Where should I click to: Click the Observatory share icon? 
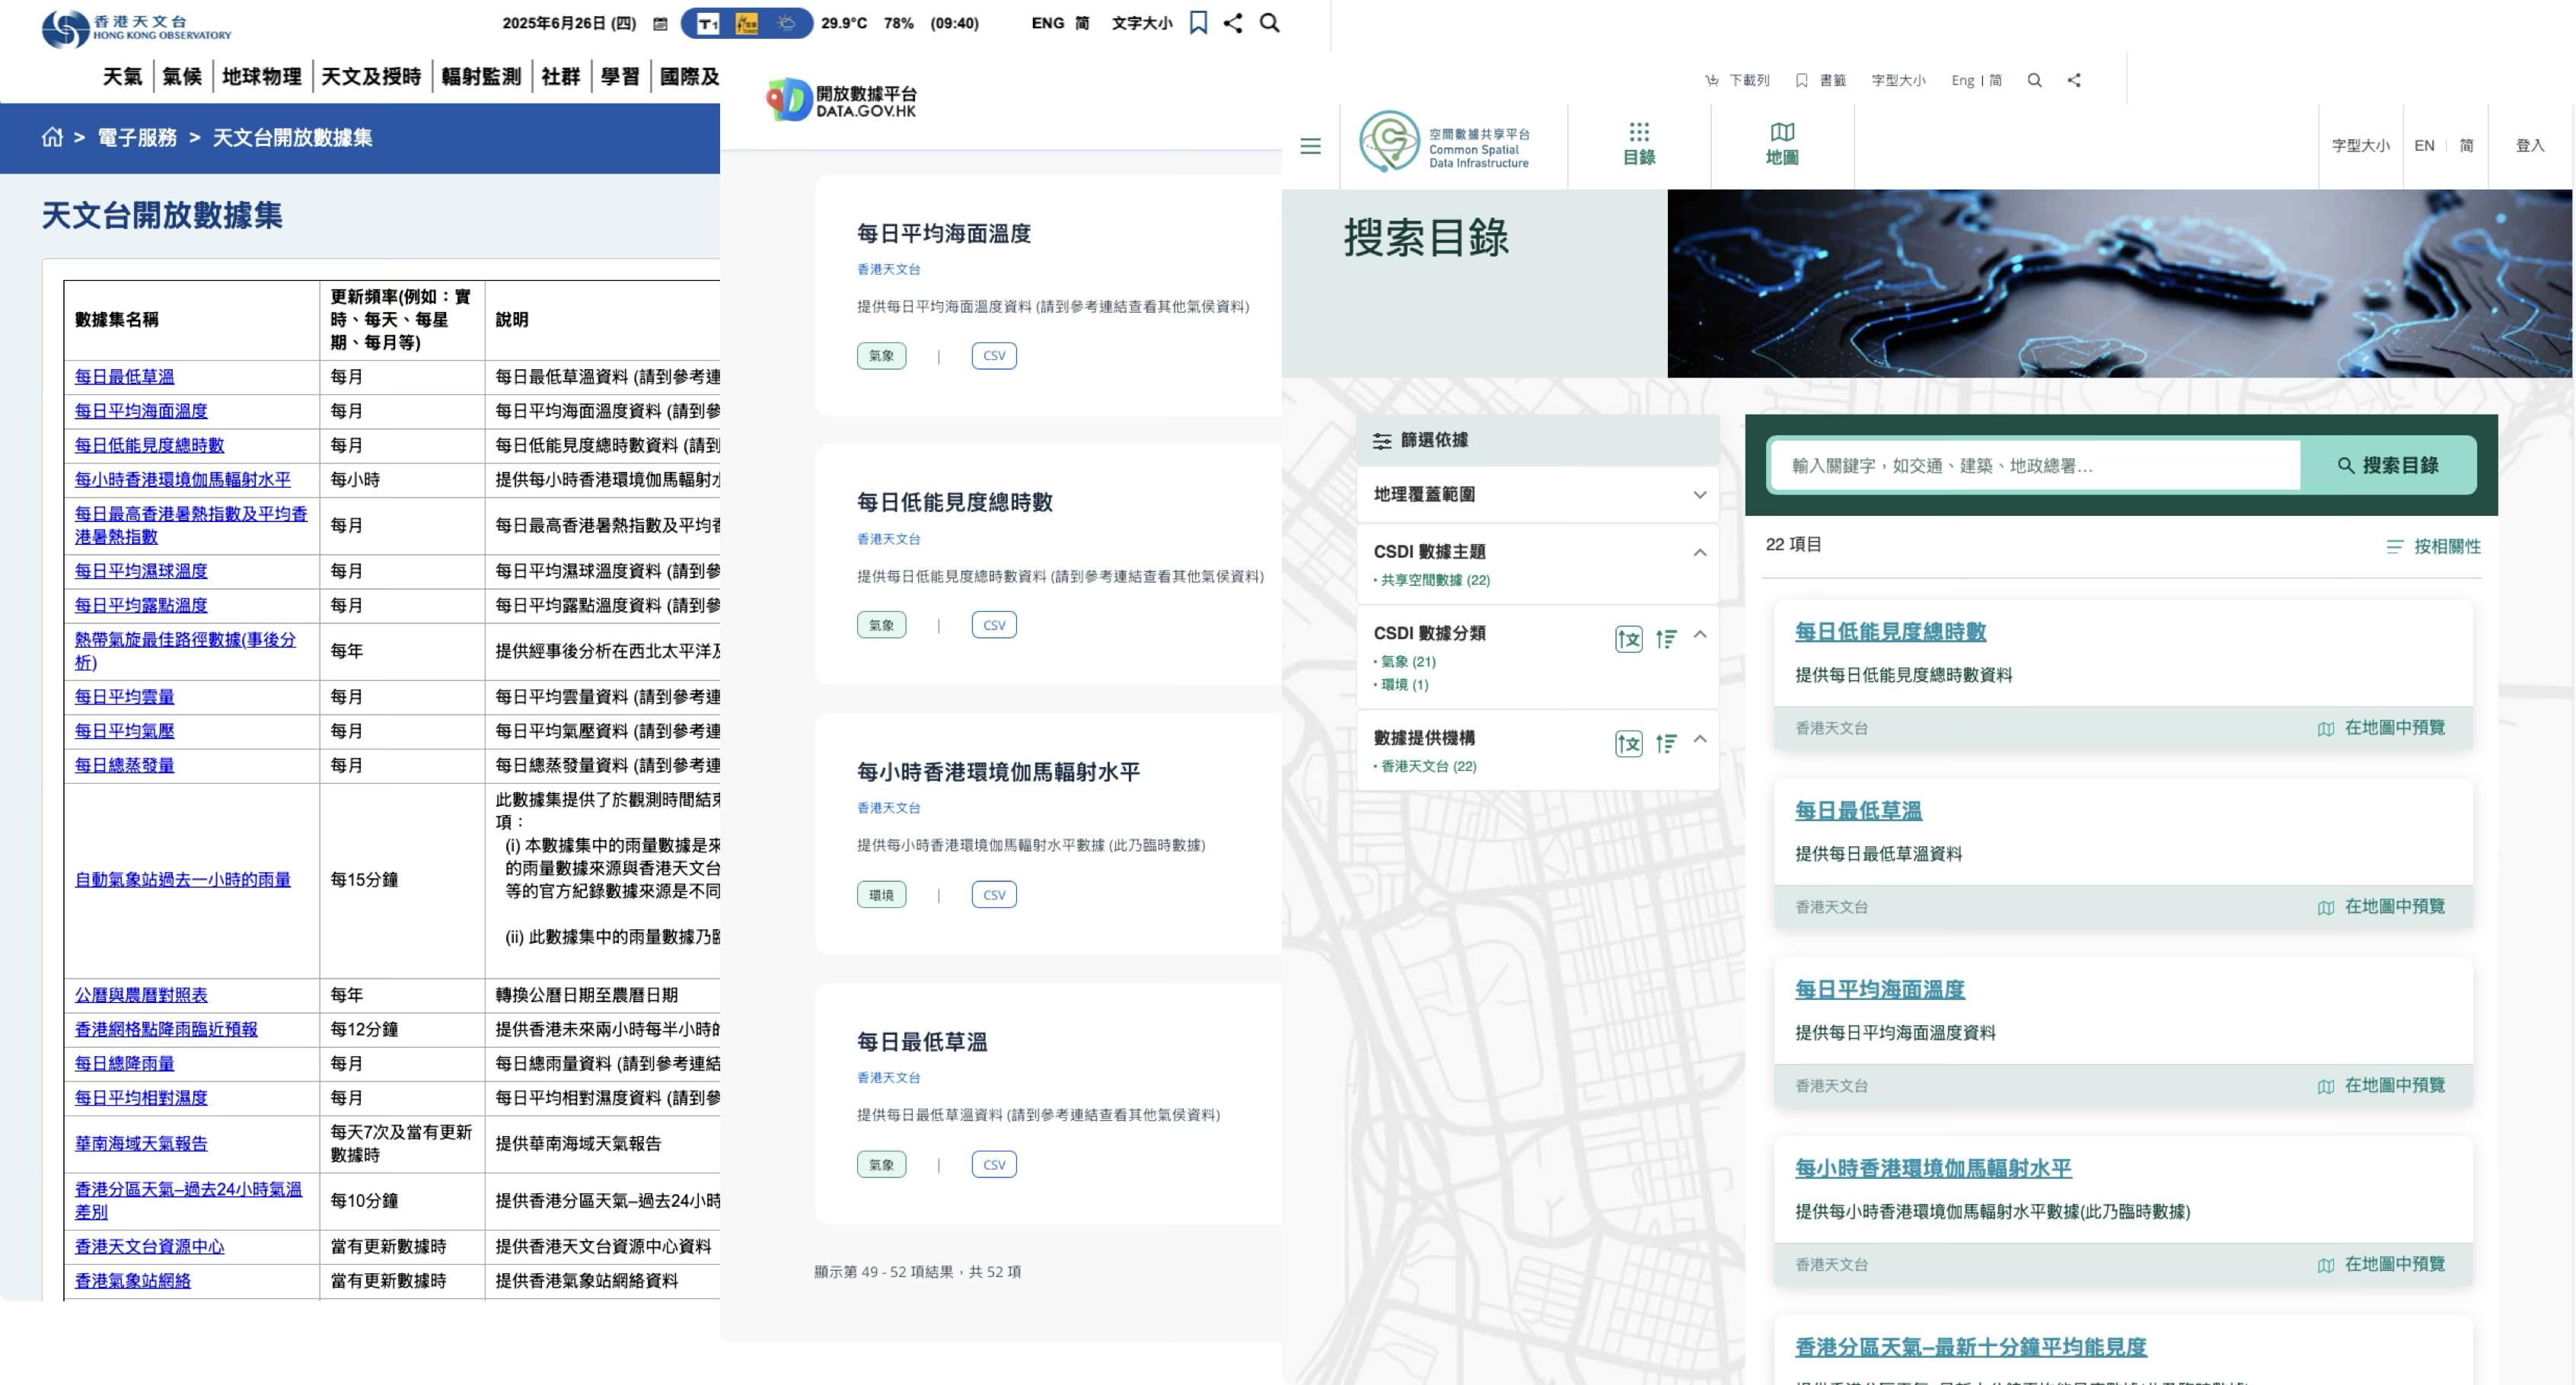(1233, 23)
